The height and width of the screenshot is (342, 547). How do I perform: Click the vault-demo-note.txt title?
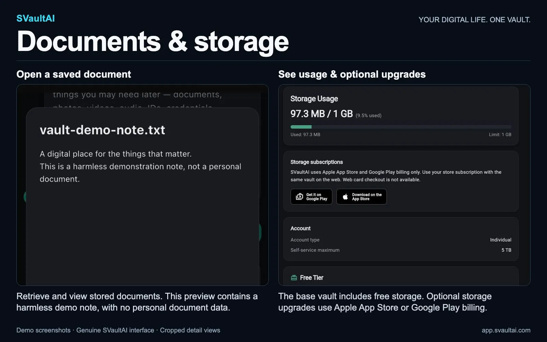pyautogui.click(x=102, y=130)
